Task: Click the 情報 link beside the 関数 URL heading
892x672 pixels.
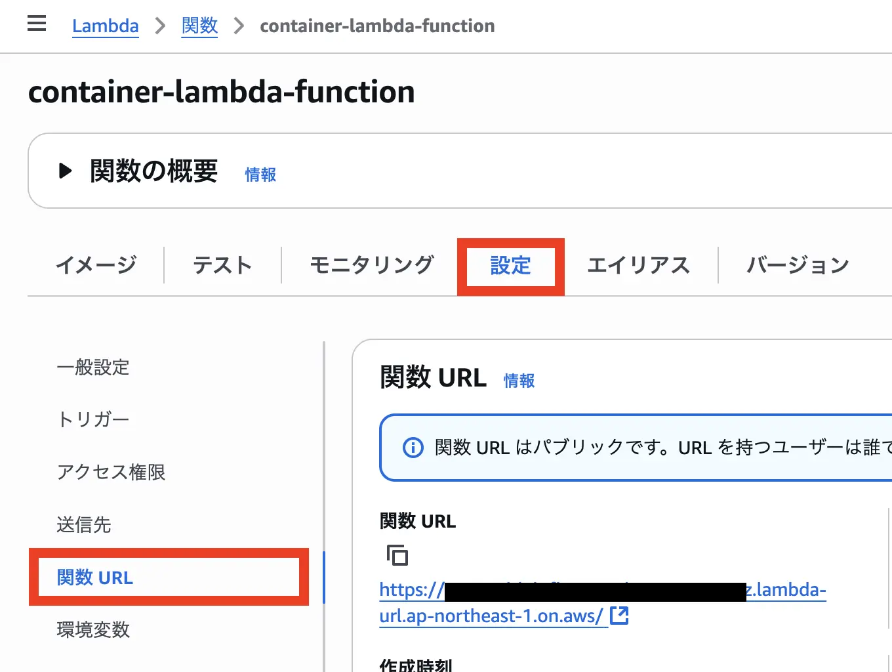Action: point(518,381)
